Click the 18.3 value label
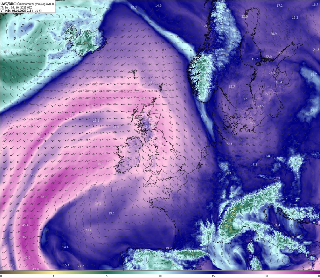 click(293, 237)
